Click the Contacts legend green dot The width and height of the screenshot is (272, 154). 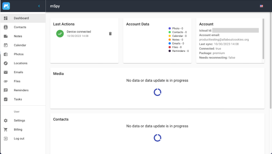(x=170, y=32)
